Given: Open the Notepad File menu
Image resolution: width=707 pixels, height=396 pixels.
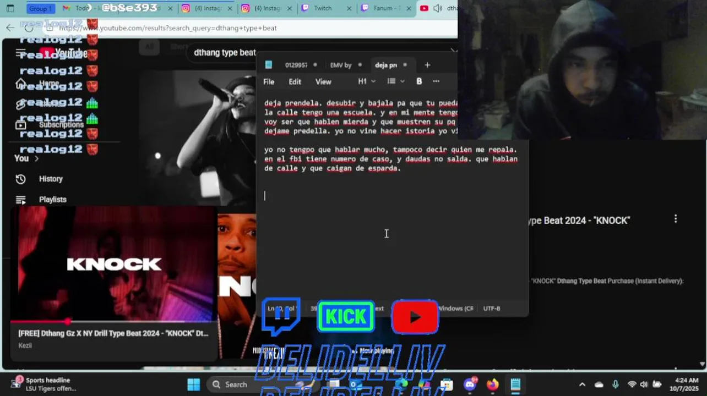Looking at the screenshot, I should tap(269, 81).
